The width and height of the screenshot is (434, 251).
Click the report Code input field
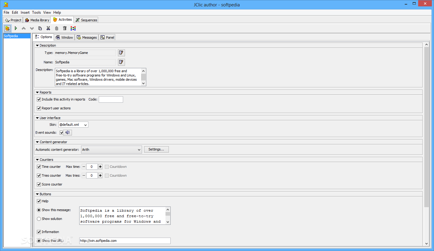tap(111, 99)
